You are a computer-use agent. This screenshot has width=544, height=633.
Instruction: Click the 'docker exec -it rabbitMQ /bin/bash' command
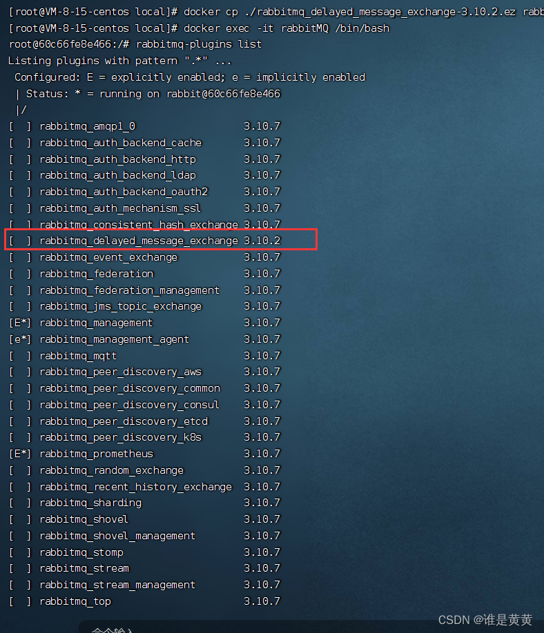click(x=286, y=28)
